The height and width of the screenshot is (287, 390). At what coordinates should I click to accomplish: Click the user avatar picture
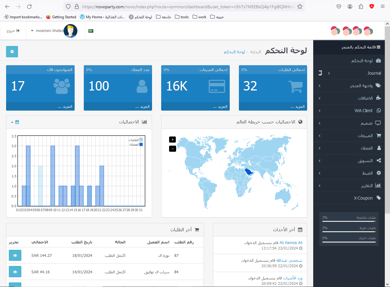point(71,31)
